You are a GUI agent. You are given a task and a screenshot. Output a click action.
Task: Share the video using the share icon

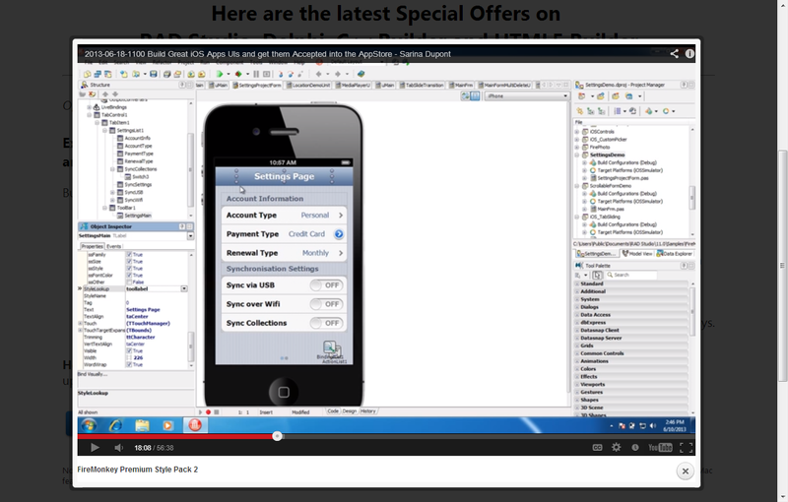tap(674, 54)
